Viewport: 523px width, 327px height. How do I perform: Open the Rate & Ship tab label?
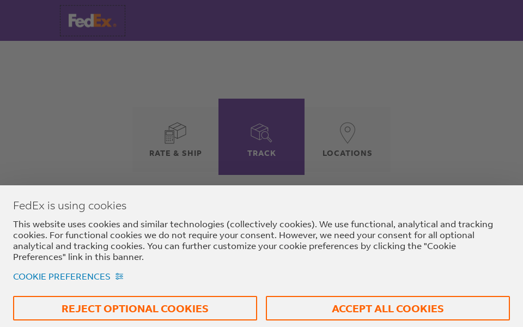point(175,154)
